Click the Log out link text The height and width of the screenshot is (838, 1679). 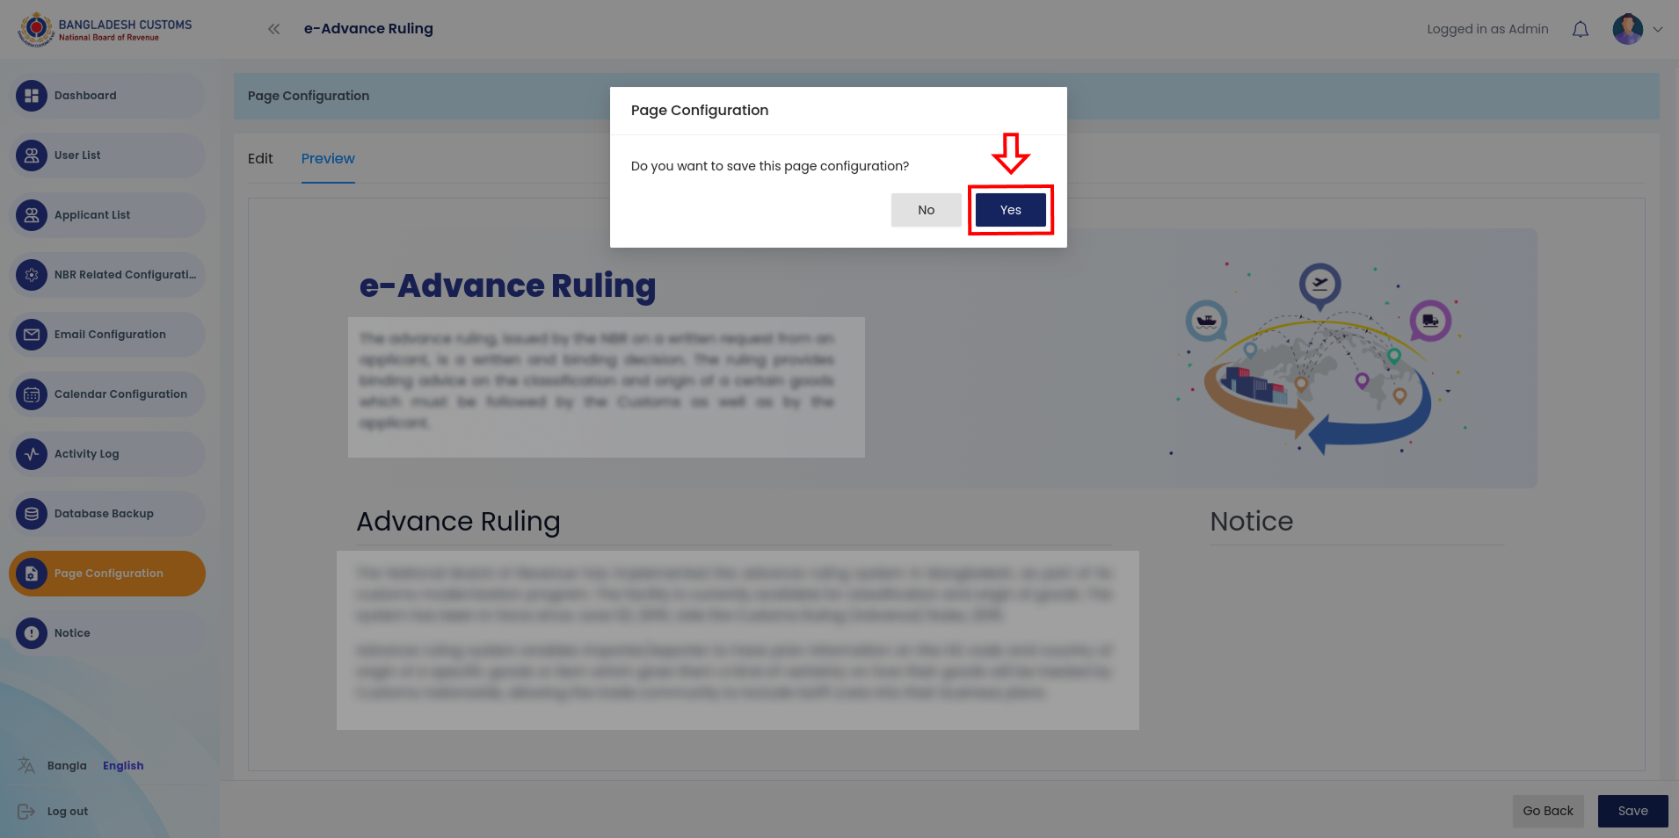click(68, 812)
